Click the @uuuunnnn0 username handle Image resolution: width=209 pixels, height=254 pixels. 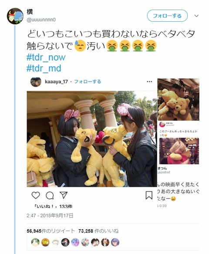click(x=41, y=20)
